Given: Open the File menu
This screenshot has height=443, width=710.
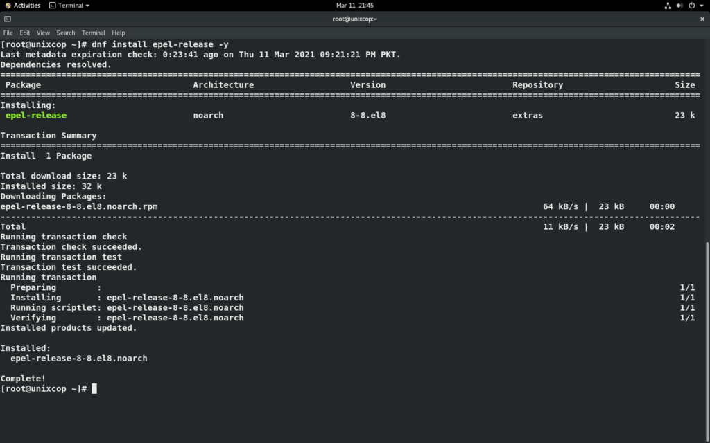Looking at the screenshot, I should click(8, 33).
